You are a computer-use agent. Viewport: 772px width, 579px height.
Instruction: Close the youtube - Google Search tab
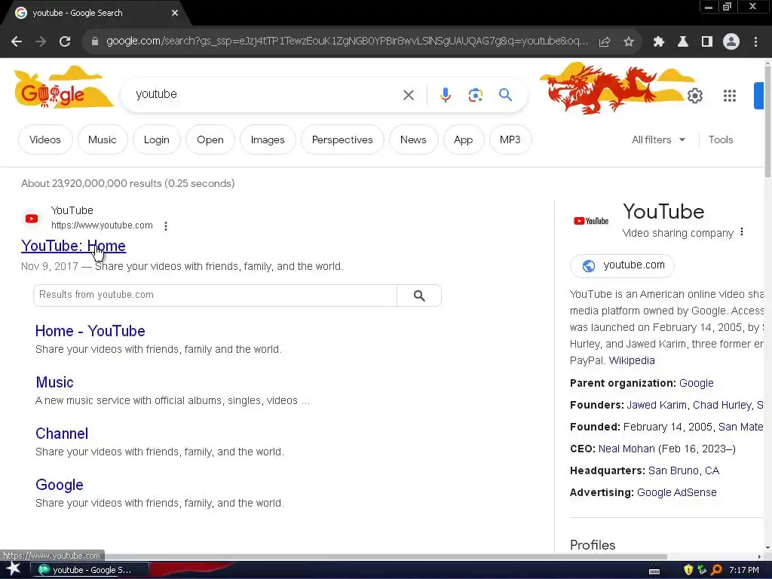click(x=175, y=14)
